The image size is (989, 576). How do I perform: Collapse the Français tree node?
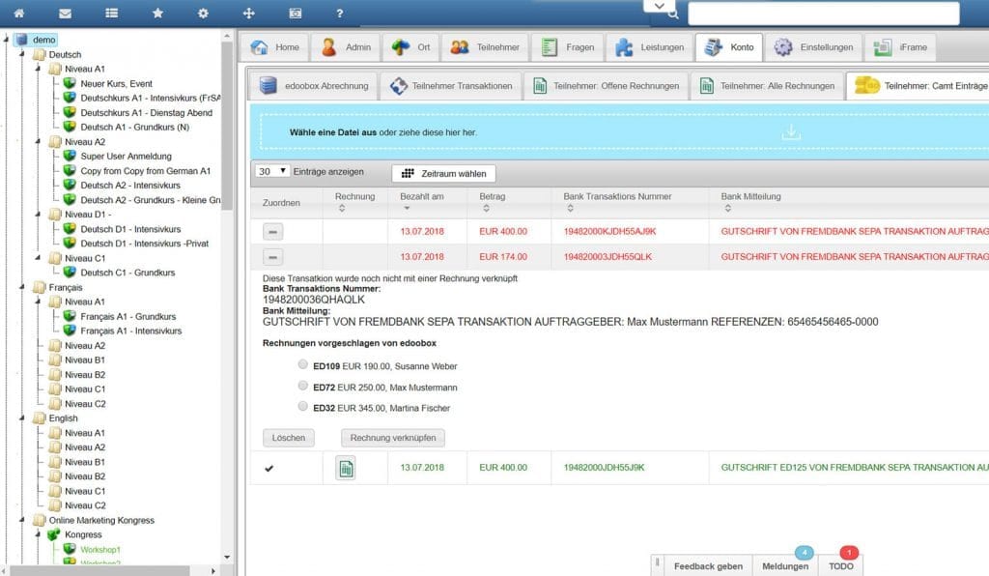pyautogui.click(x=21, y=287)
